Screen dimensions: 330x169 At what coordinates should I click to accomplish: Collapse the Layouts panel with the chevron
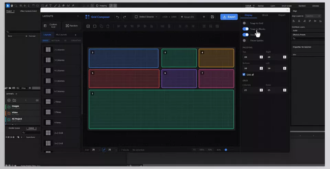click(x=78, y=16)
